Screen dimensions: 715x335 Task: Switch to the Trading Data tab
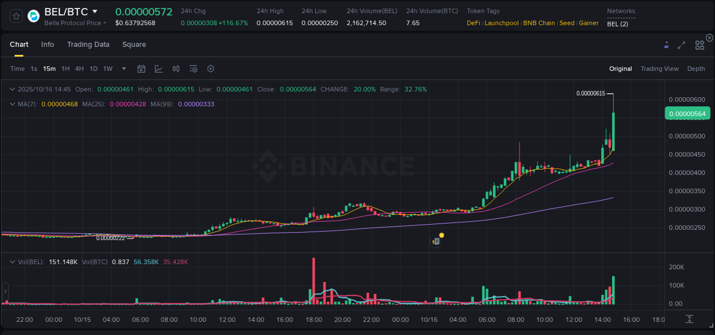pyautogui.click(x=88, y=44)
